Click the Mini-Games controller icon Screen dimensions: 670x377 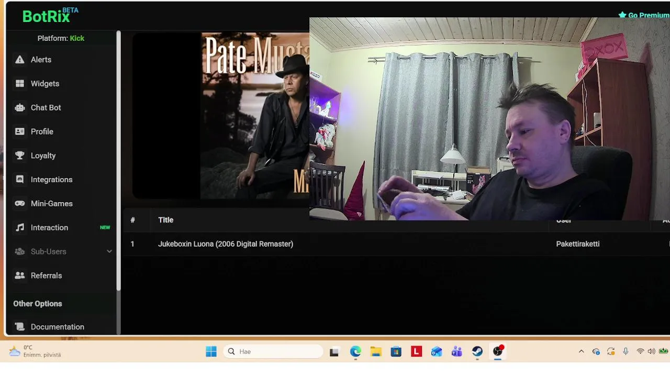20,204
